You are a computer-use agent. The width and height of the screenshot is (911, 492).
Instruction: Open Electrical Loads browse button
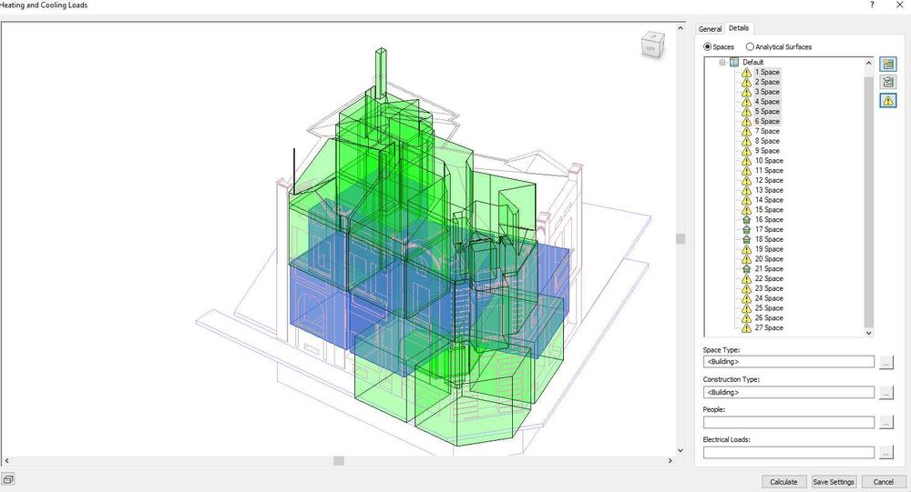coord(885,453)
